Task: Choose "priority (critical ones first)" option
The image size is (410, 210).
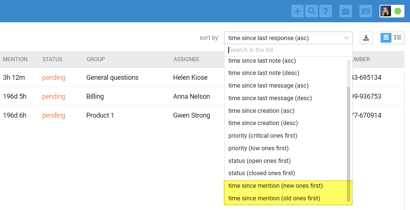Action: pos(262,136)
